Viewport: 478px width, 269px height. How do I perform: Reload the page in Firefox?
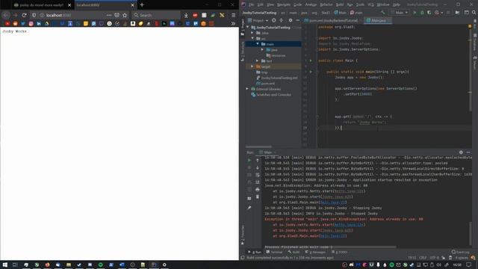24,15
